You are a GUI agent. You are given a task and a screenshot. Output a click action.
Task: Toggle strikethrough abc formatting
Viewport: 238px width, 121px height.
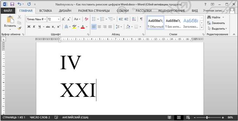(48, 27)
